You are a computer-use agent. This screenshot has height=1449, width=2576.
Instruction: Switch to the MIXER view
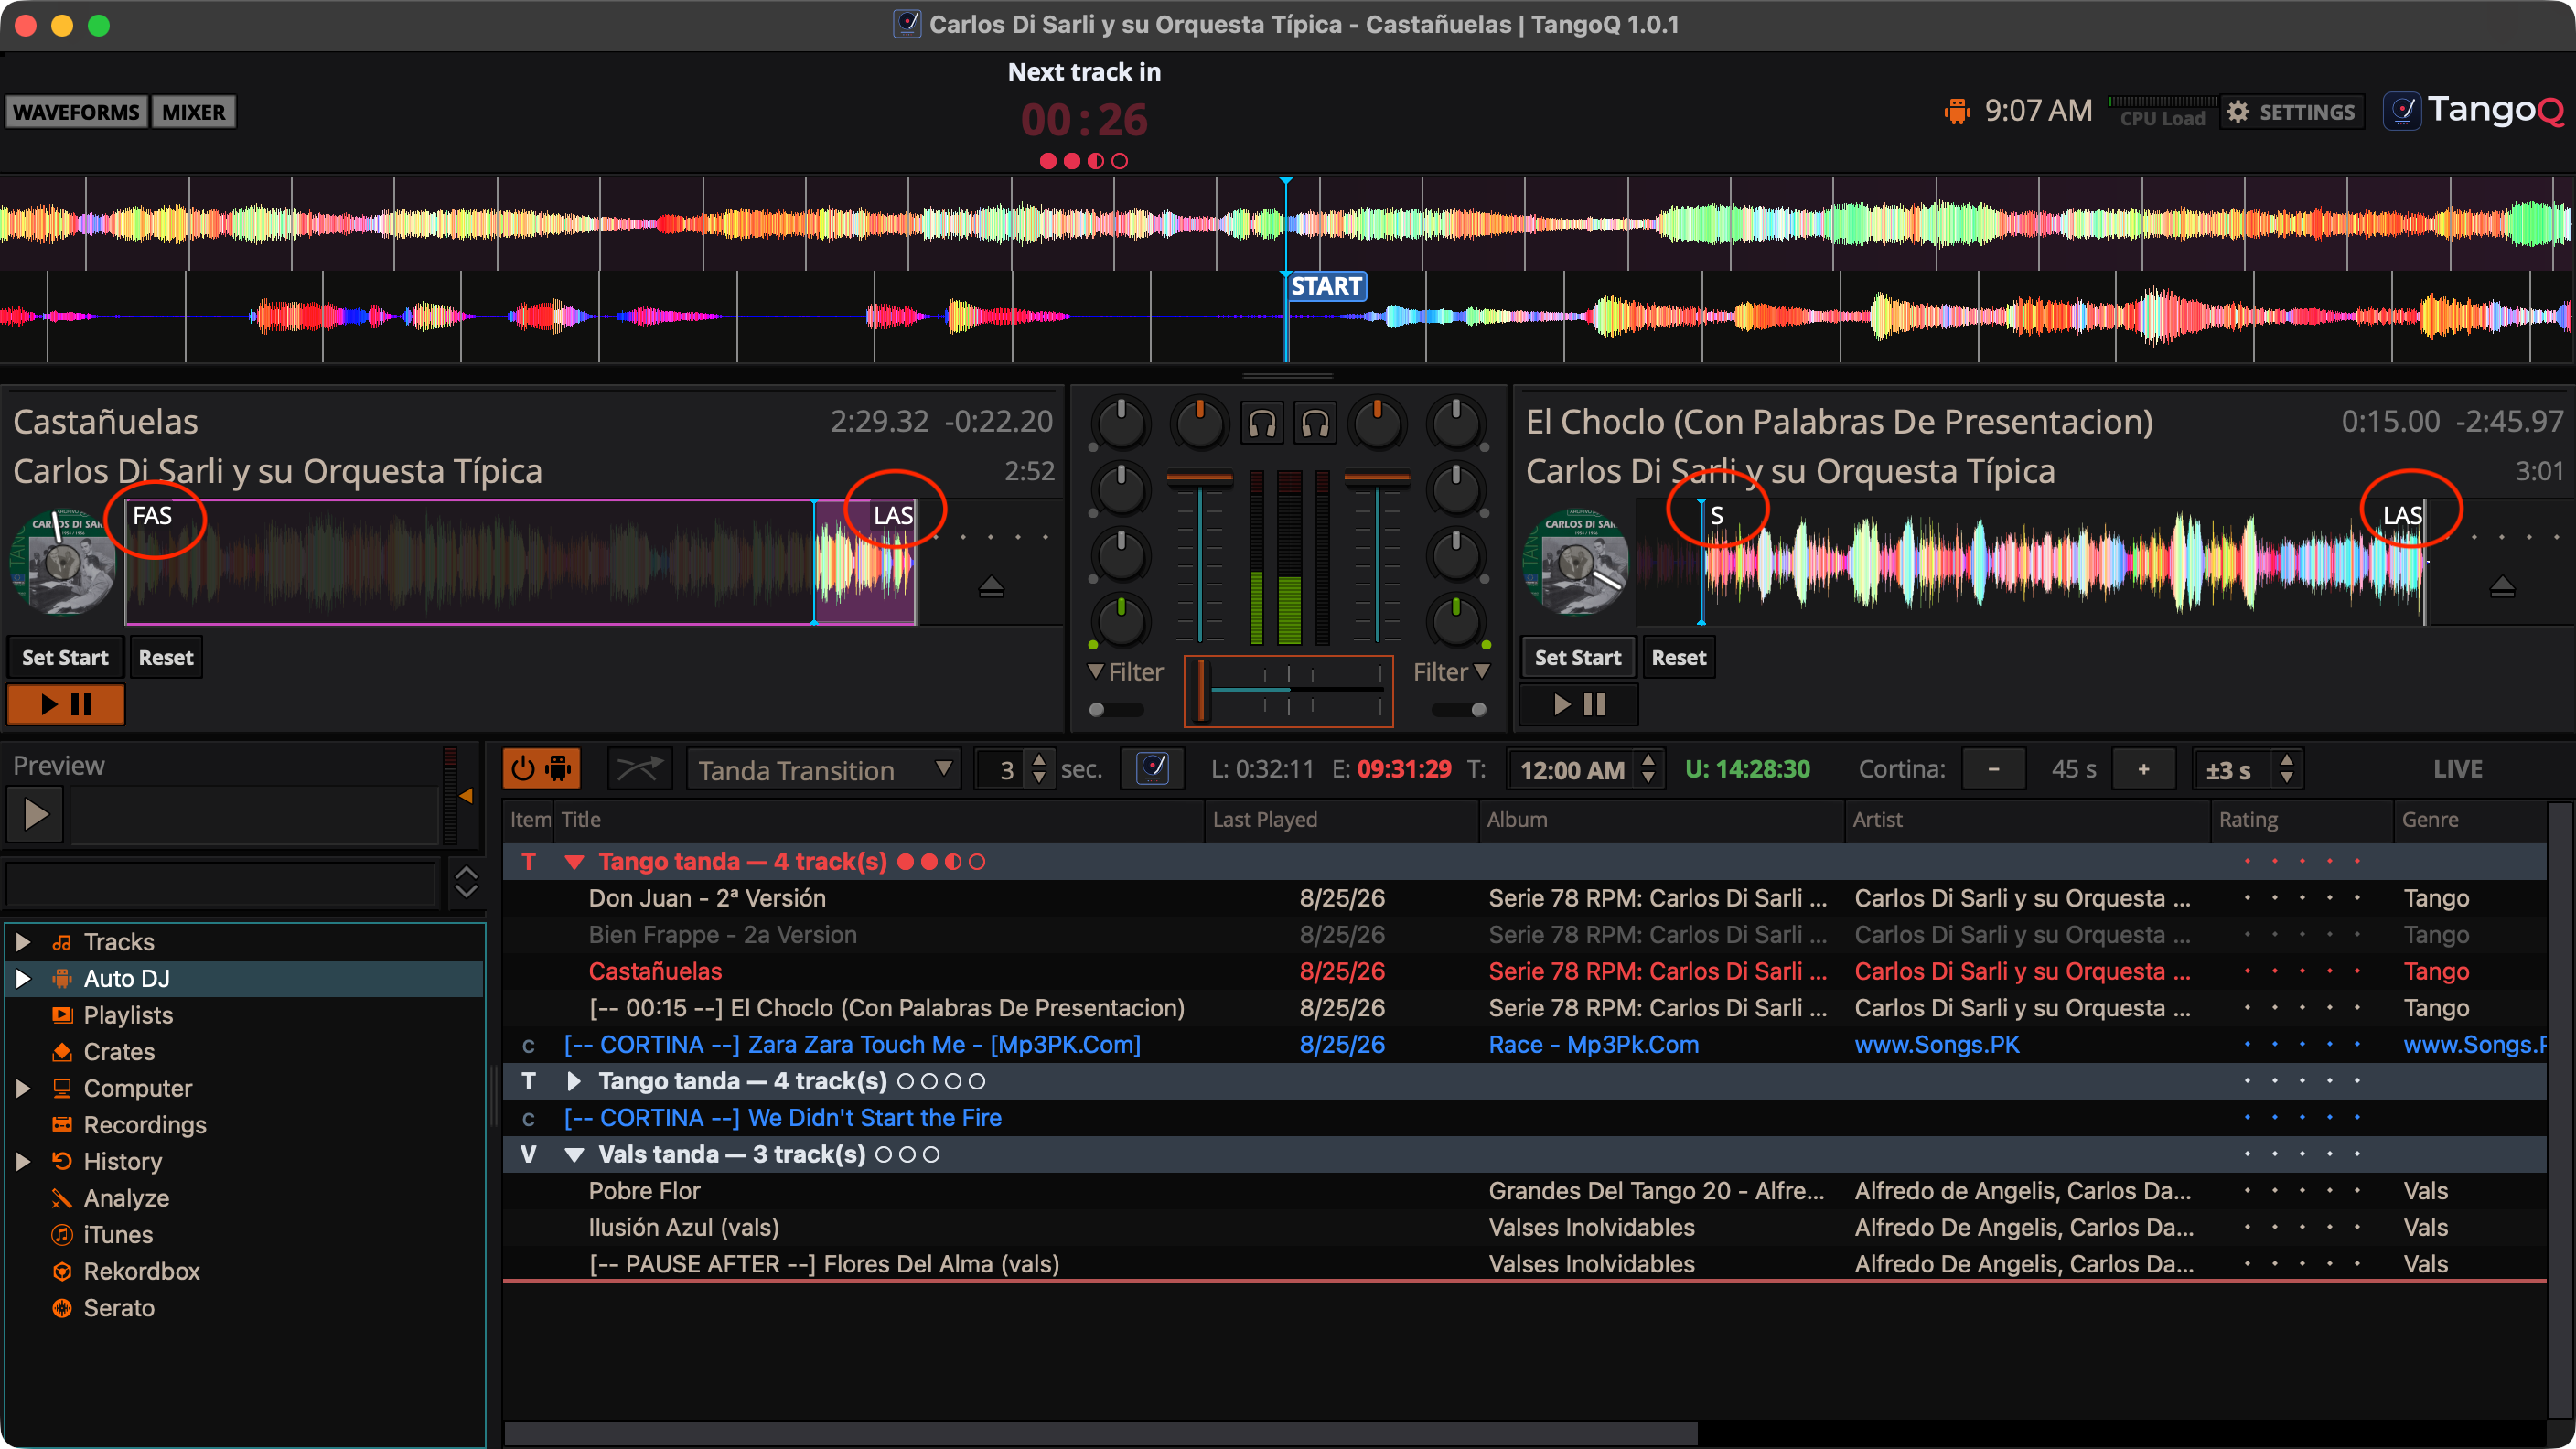(194, 112)
